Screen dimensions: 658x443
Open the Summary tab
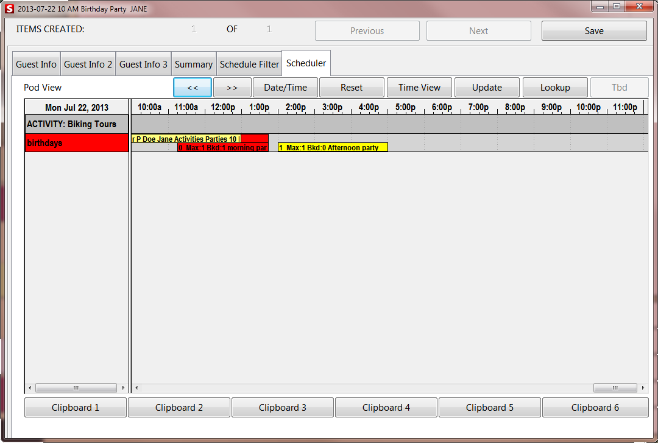coord(194,64)
